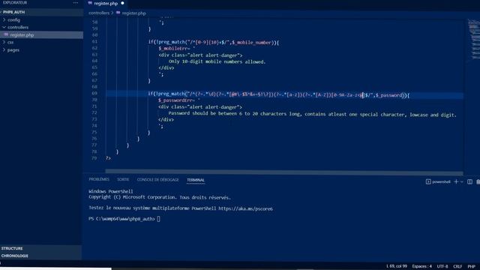Click the 'Windows PowerShell' text in the terminal
This screenshot has height=270, width=480.
111,191
